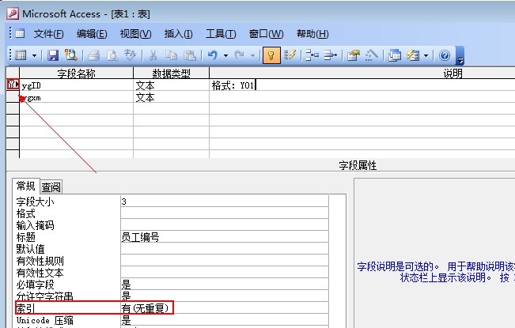This screenshot has width=515, height=328.
Task: Click the Database Window icon
Action: (395, 55)
